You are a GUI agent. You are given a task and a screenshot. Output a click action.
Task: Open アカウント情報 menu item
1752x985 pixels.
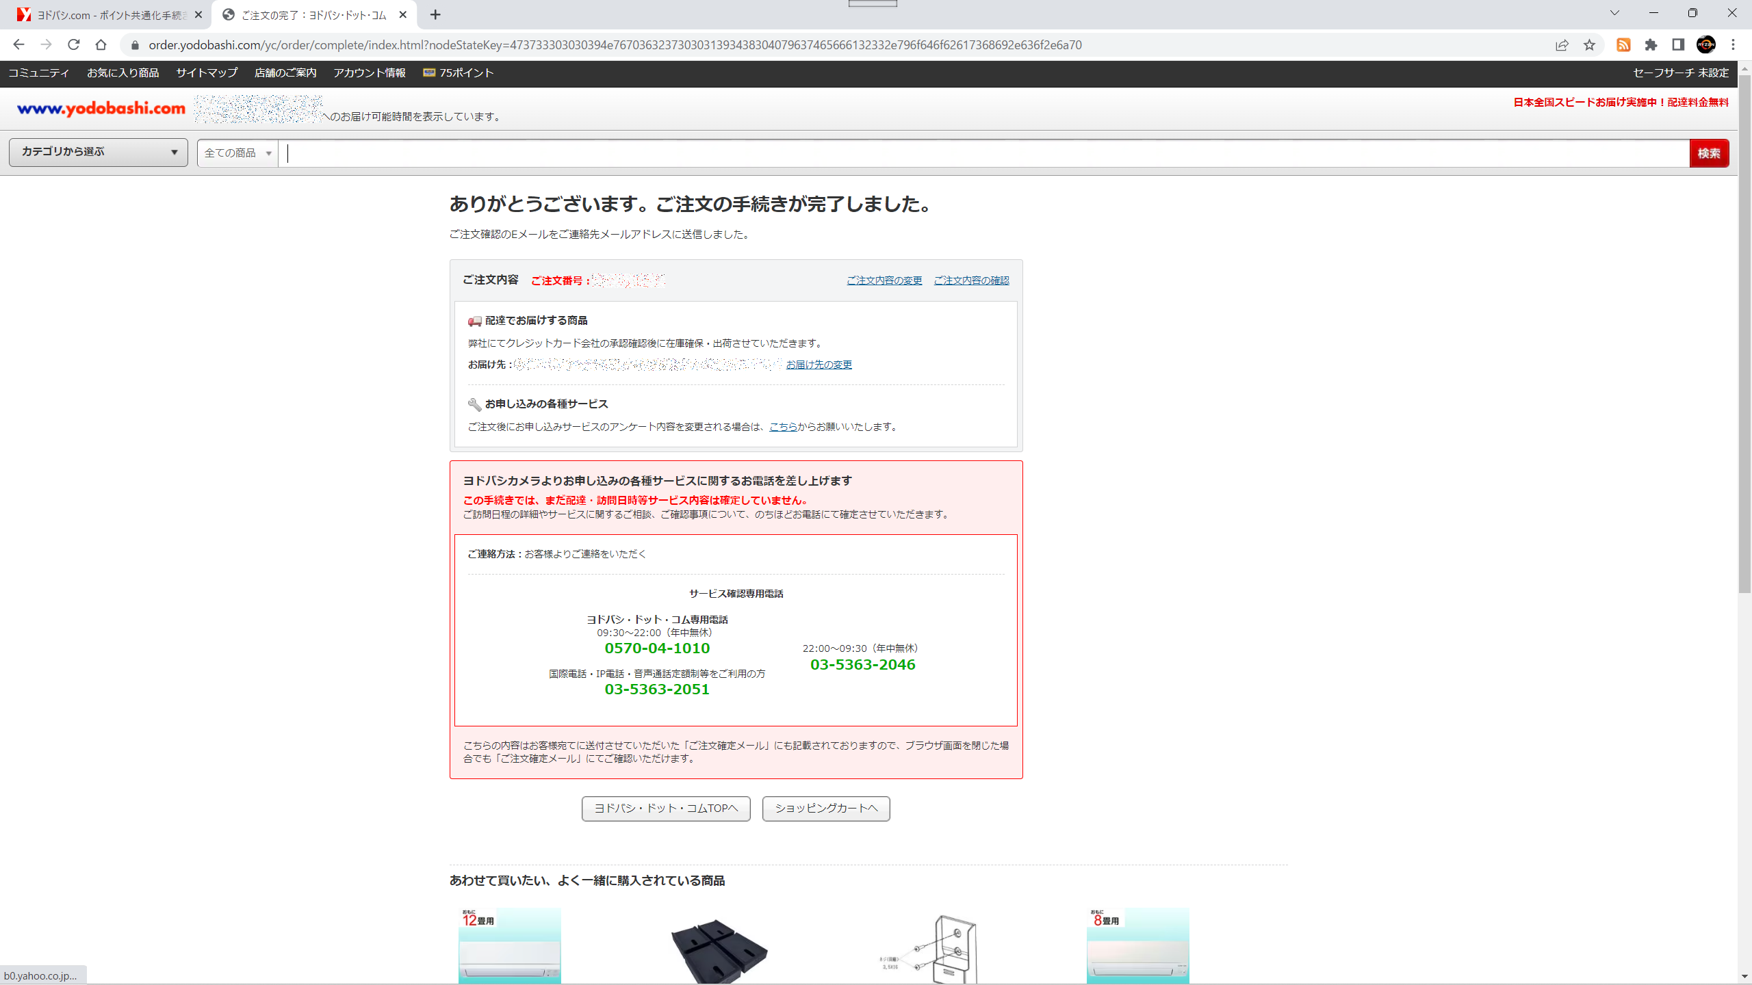[370, 73]
